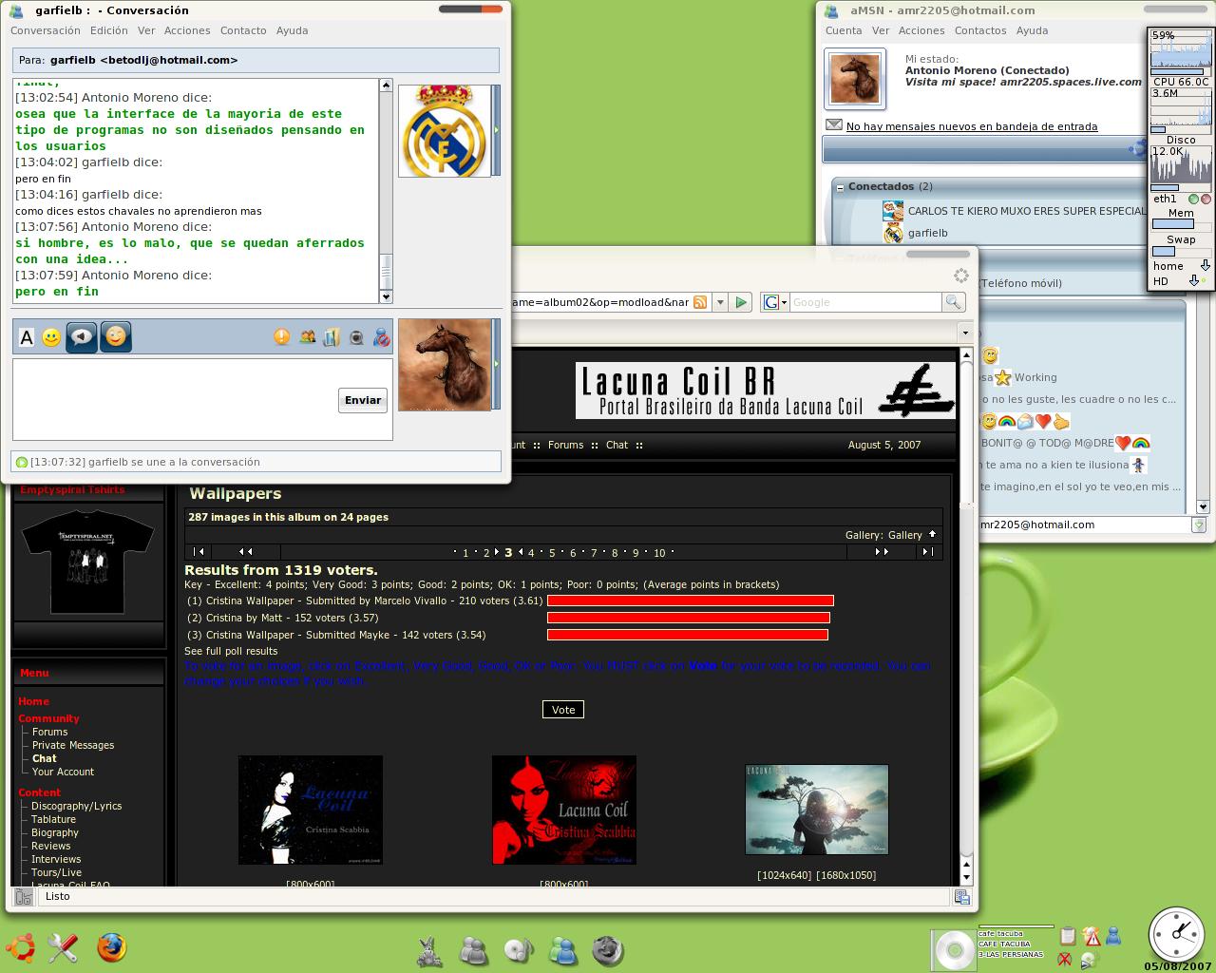Click the green Go arrow in browser toolbar

coord(741,302)
